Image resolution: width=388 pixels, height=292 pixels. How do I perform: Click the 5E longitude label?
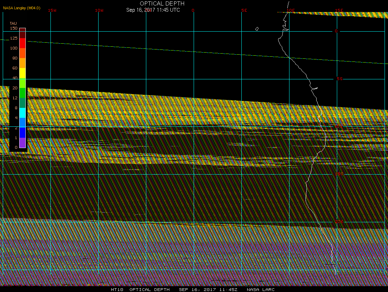tap(244, 10)
